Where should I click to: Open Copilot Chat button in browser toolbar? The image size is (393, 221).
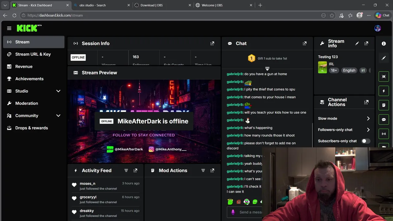(383, 15)
